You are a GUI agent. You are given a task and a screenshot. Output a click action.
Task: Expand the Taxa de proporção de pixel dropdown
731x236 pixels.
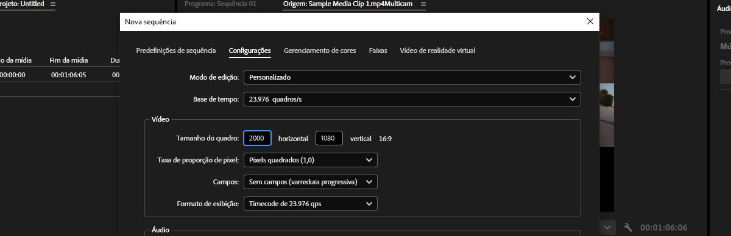pos(311,160)
